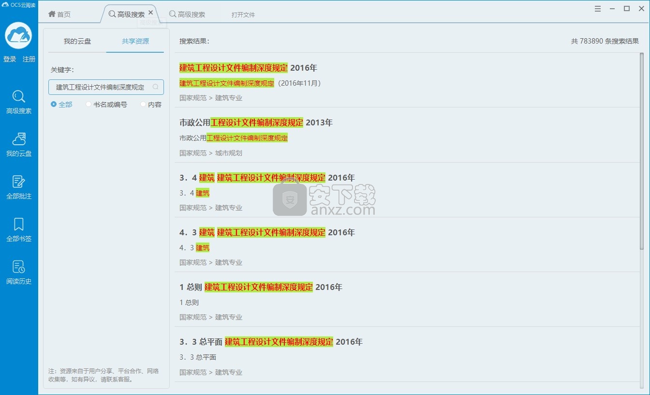The image size is (650, 395).
Task: Open 全部批注 sidebar icon
Action: pyautogui.click(x=19, y=187)
